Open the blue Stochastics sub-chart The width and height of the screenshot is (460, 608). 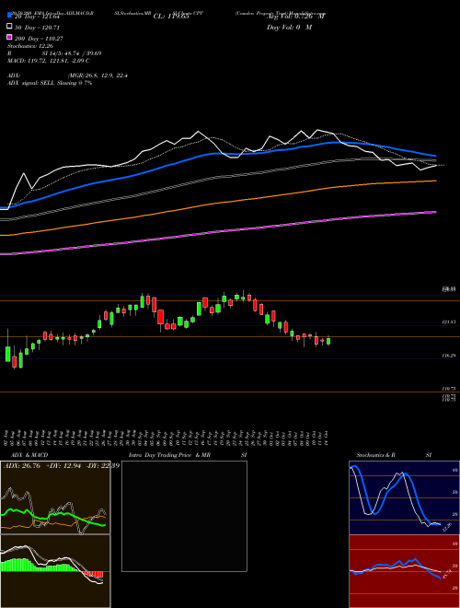tap(404, 497)
